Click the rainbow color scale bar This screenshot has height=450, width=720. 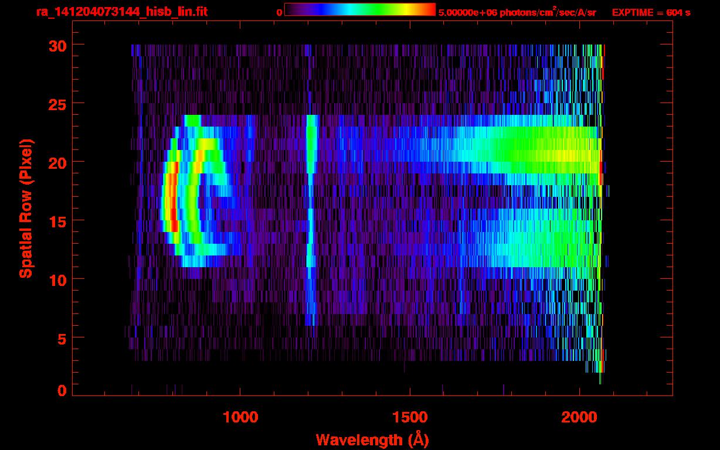360,9
